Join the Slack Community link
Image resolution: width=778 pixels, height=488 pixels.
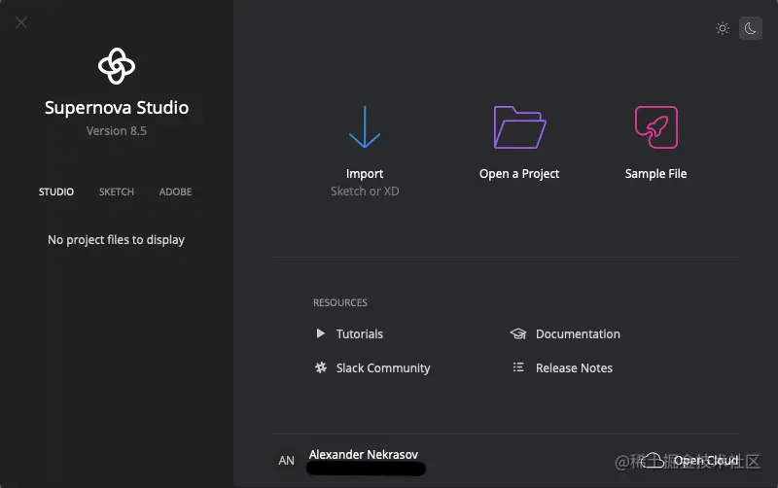click(x=383, y=367)
